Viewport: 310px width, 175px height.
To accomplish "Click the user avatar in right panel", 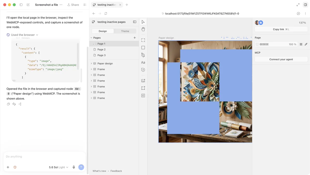I will click(257, 23).
